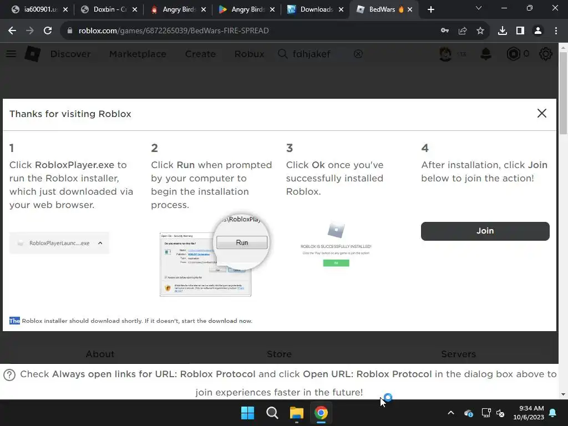Click the RobloxPlayerLauncher exe download item
Image resolution: width=568 pixels, height=426 pixels.
point(59,243)
